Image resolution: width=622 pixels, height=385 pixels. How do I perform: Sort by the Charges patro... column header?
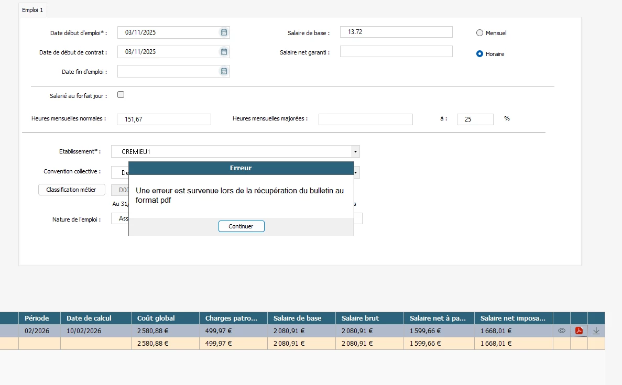click(x=233, y=318)
